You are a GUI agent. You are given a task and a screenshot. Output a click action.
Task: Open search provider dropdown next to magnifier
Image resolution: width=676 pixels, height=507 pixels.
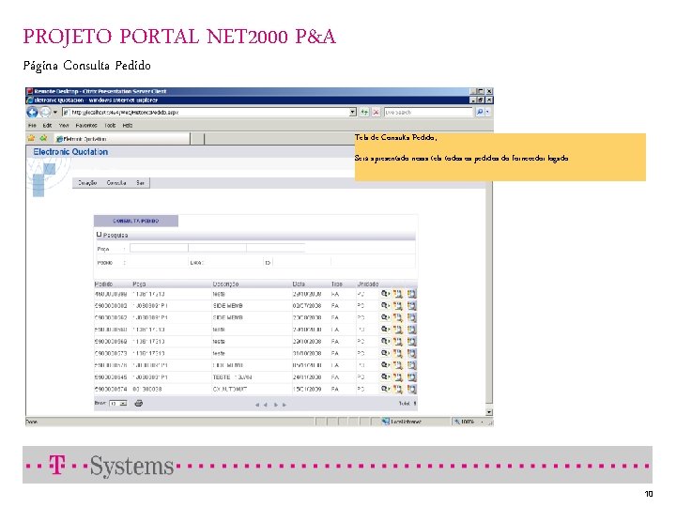coord(487,112)
